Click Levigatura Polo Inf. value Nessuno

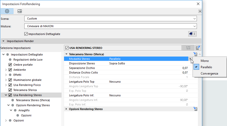[x=115, y=95]
